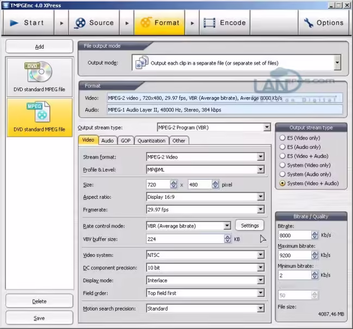Screen dimensions: 353x329
Task: Click the Bitrate 8000 field
Action: point(295,236)
